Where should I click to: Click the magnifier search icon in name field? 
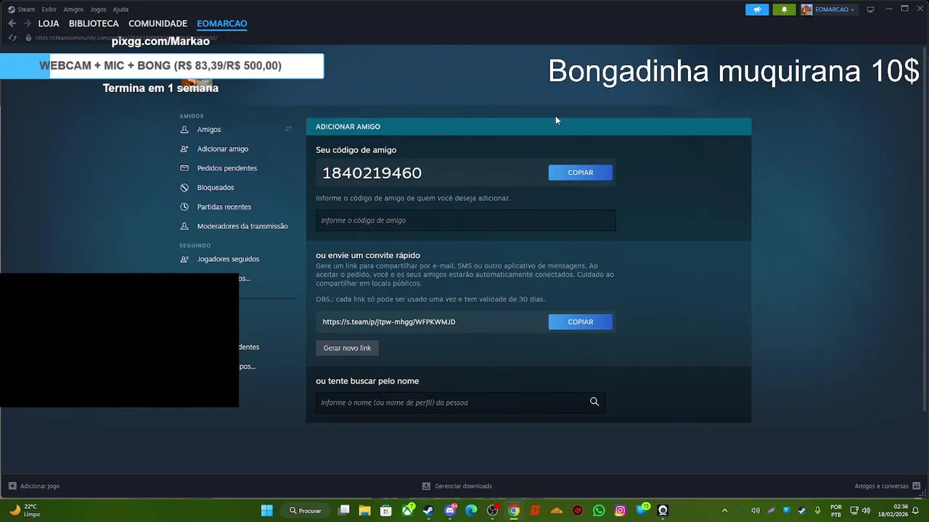click(594, 402)
